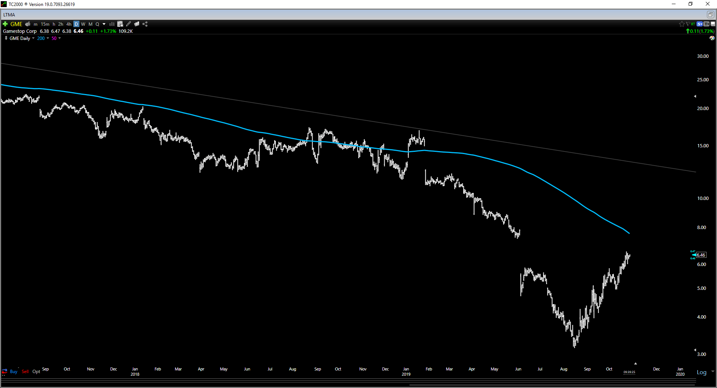Open the pencil drawing tools icon

pos(128,24)
